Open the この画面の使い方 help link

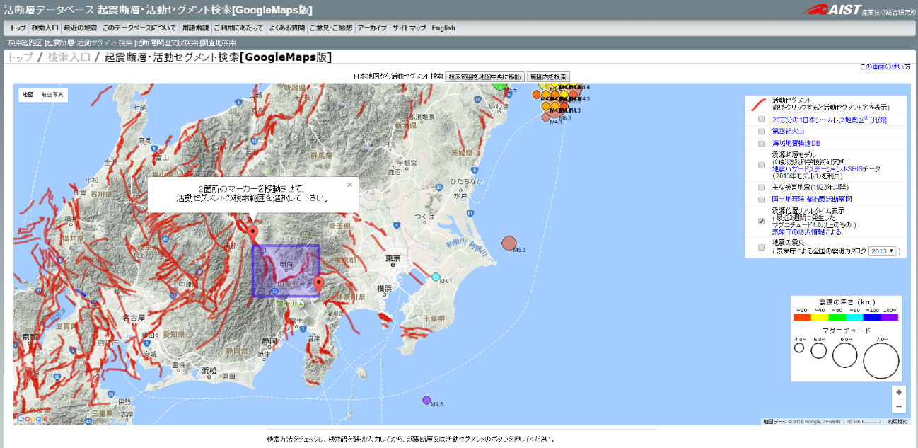(885, 67)
